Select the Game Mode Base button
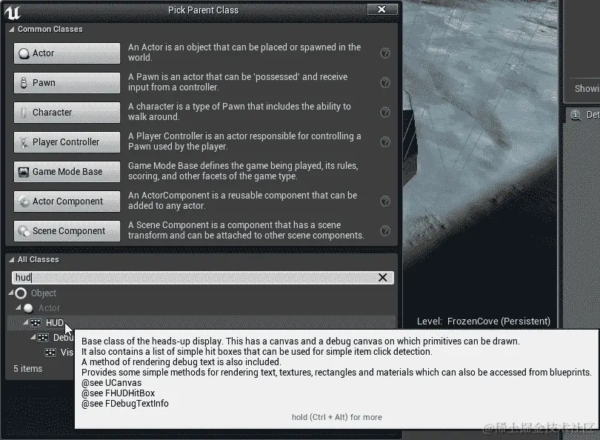This screenshot has height=440, width=600. [x=67, y=172]
